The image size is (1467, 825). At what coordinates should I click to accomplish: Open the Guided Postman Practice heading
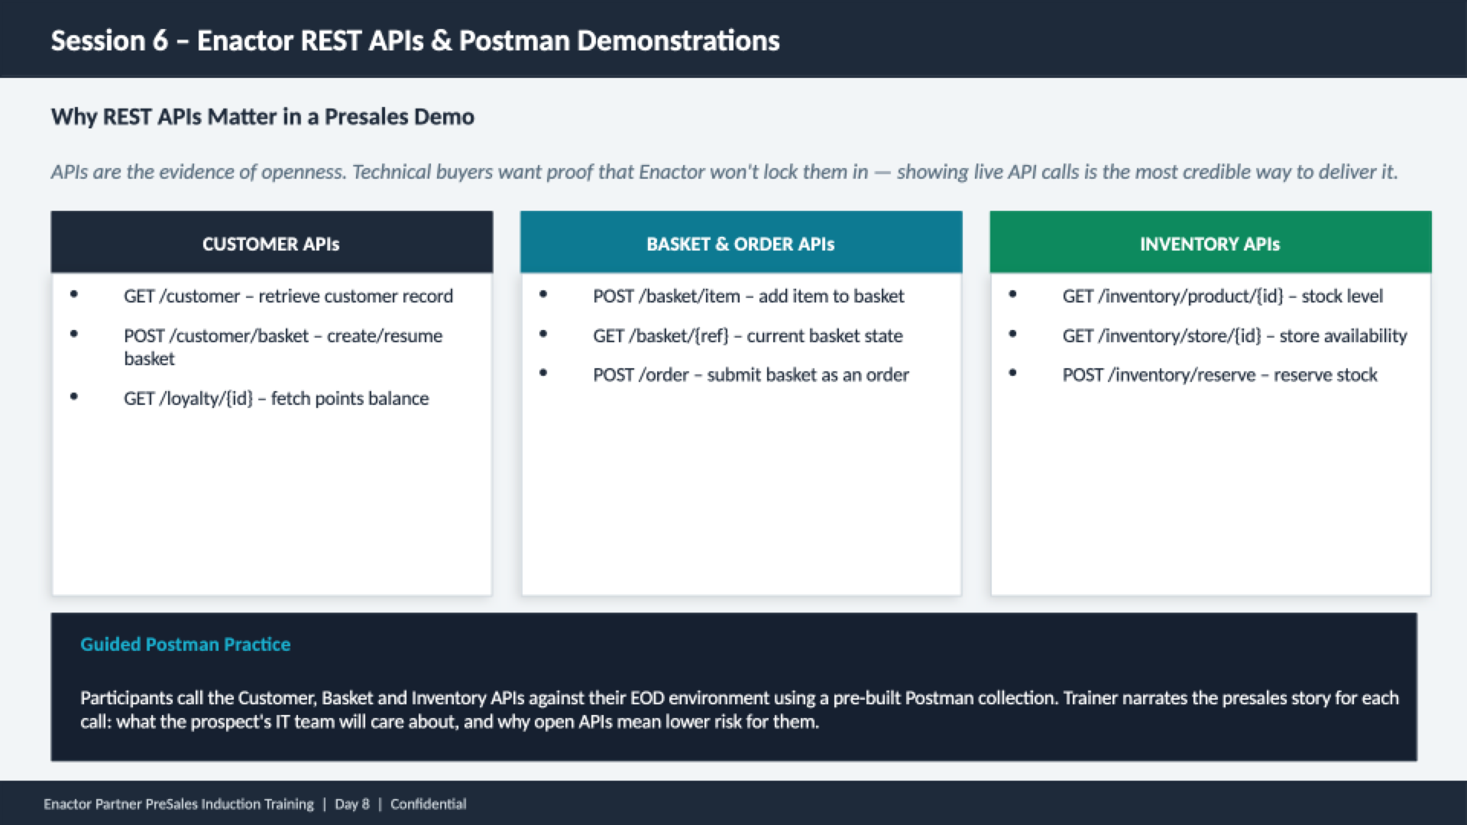pos(185,644)
